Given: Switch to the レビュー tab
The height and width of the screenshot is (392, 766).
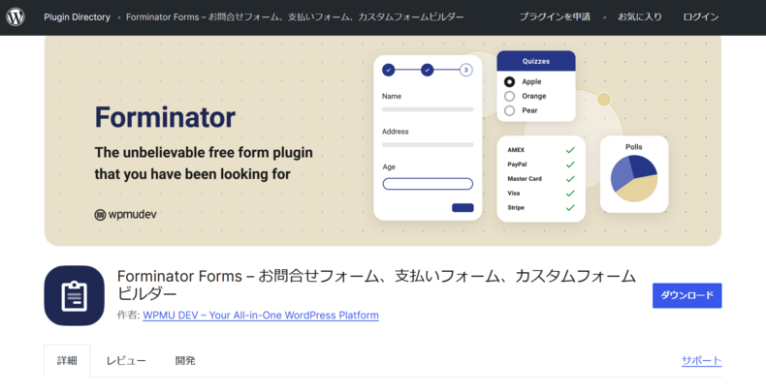Looking at the screenshot, I should [x=126, y=361].
